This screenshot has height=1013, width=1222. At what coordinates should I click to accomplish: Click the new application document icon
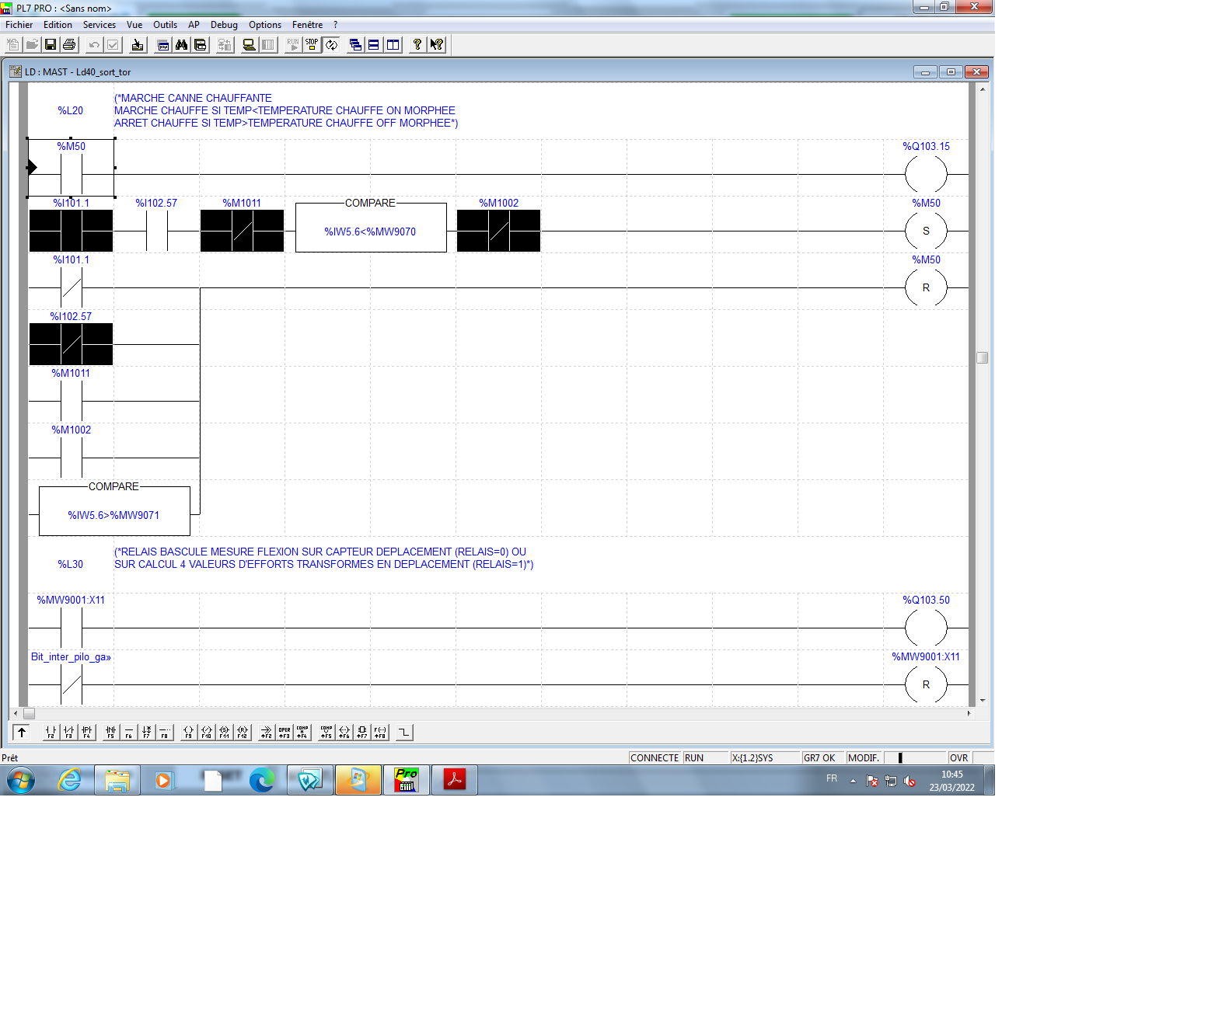(13, 45)
